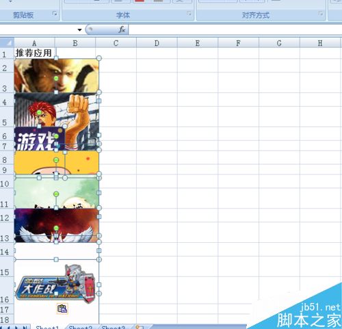
Task: Jump to last sheet with navigation arrow
Action: (x=25, y=327)
